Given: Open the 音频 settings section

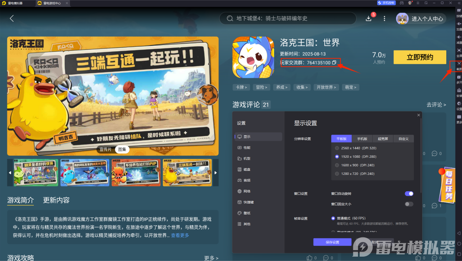Looking at the screenshot, I should 259,180.
